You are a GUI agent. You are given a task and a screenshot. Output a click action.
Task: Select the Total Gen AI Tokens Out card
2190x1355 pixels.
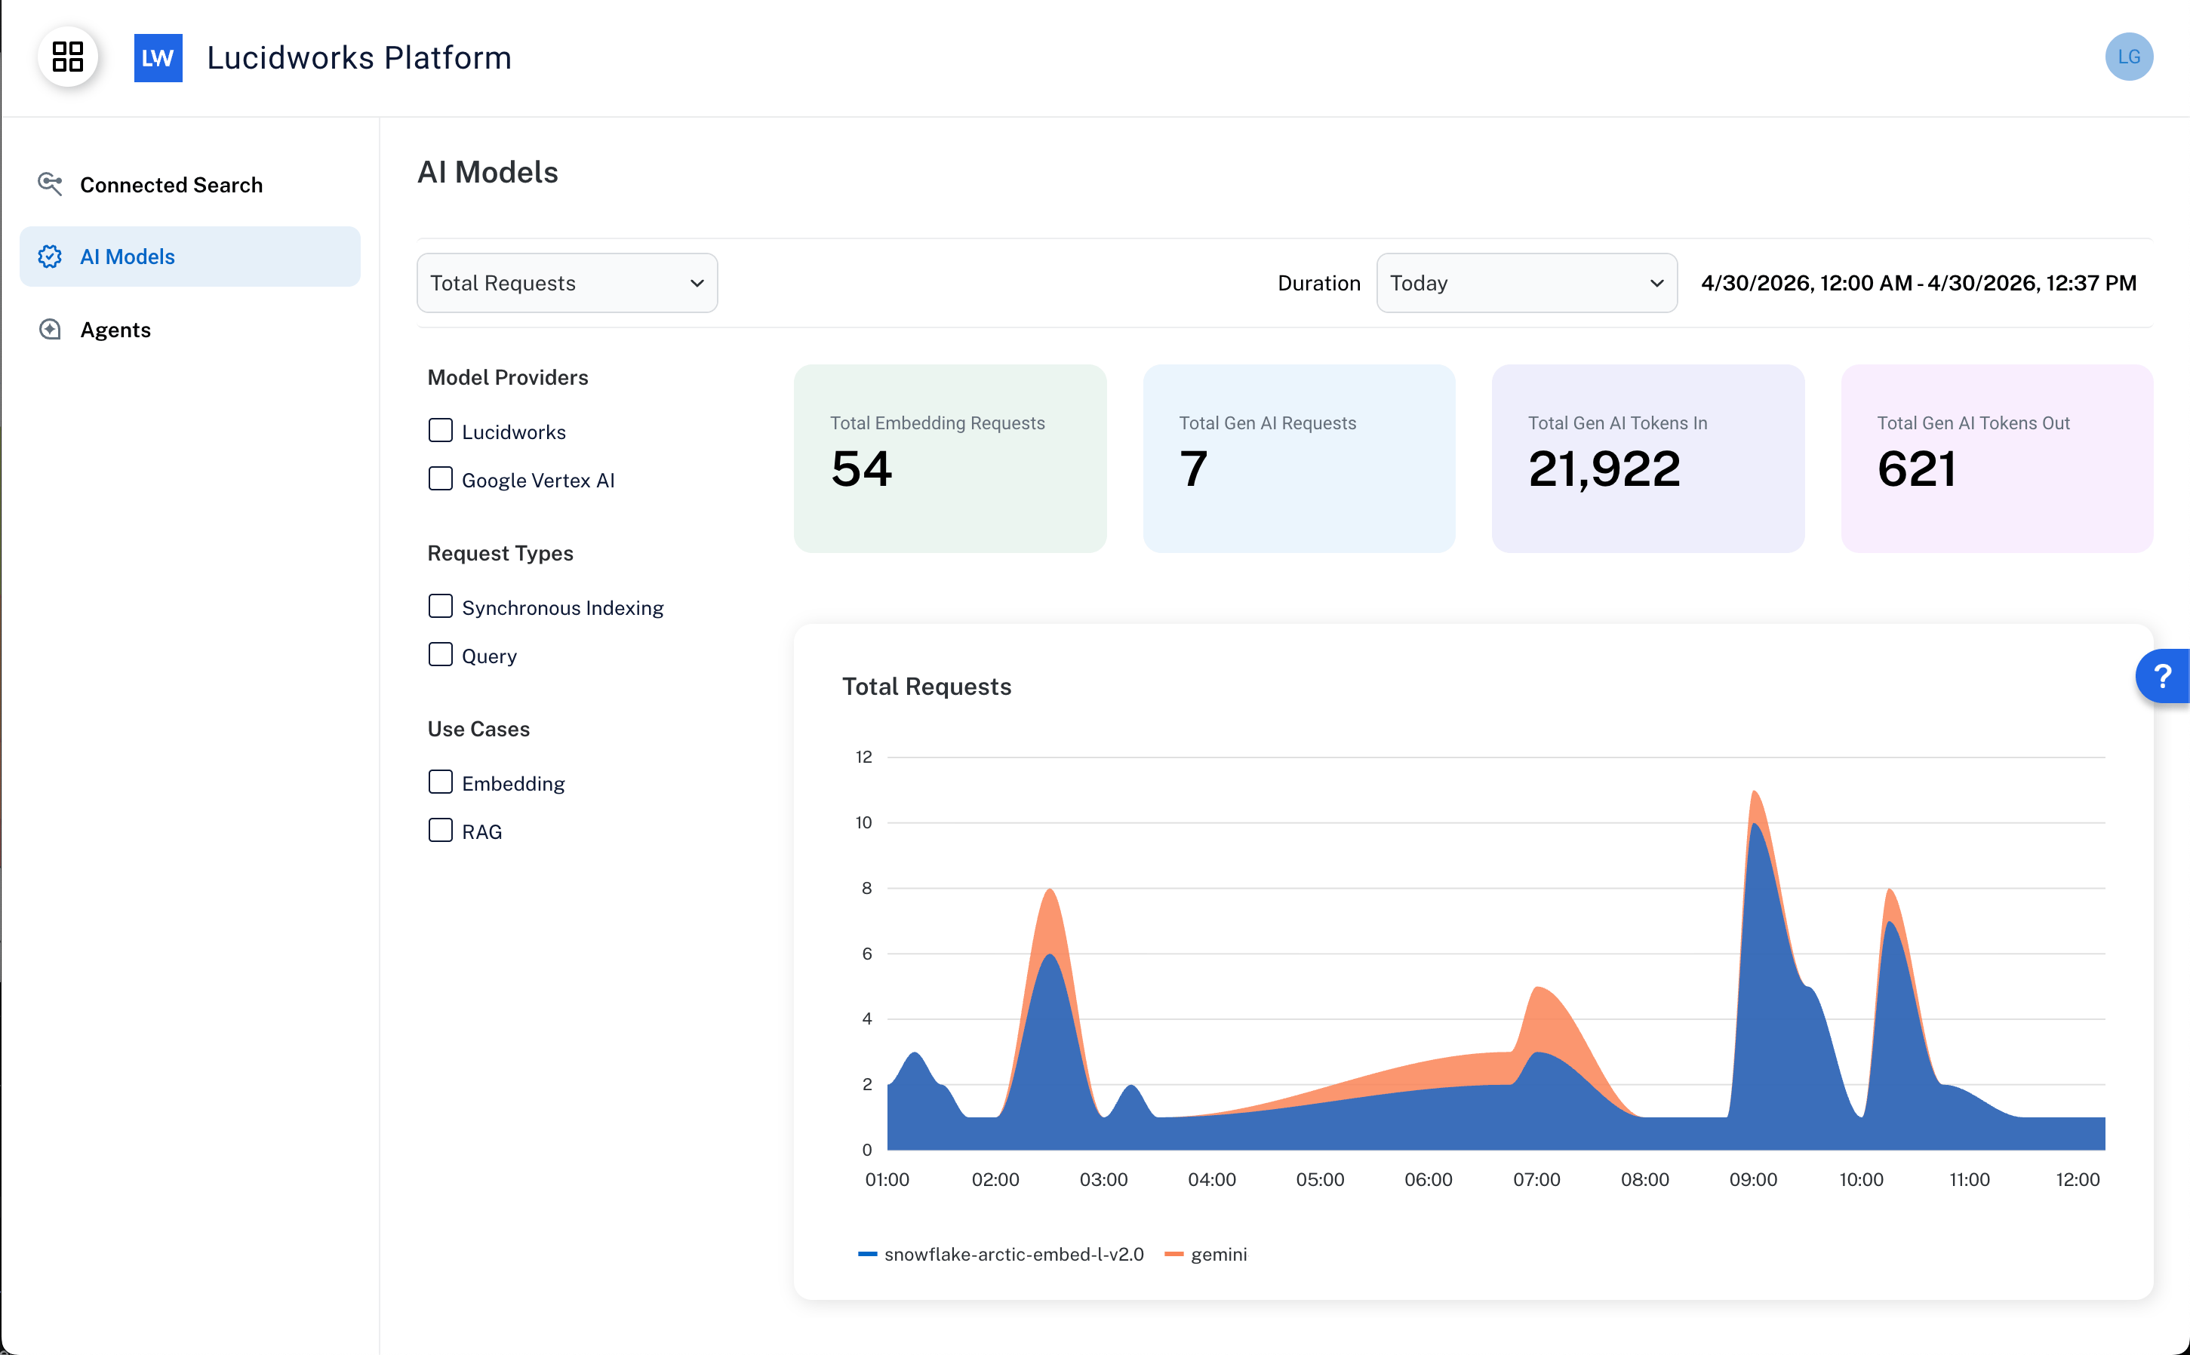click(x=1996, y=459)
